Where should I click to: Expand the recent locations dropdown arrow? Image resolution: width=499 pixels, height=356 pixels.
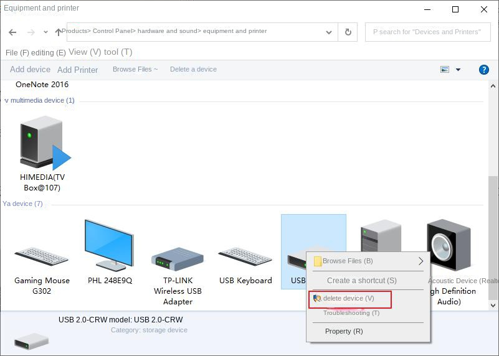[x=45, y=32]
